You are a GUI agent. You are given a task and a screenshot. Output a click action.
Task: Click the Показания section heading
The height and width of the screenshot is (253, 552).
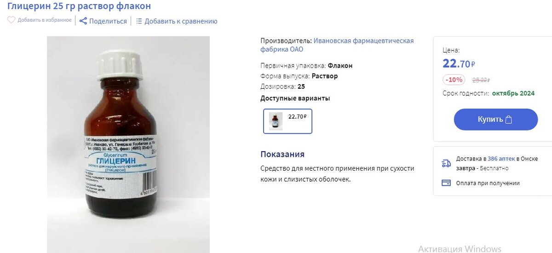282,154
